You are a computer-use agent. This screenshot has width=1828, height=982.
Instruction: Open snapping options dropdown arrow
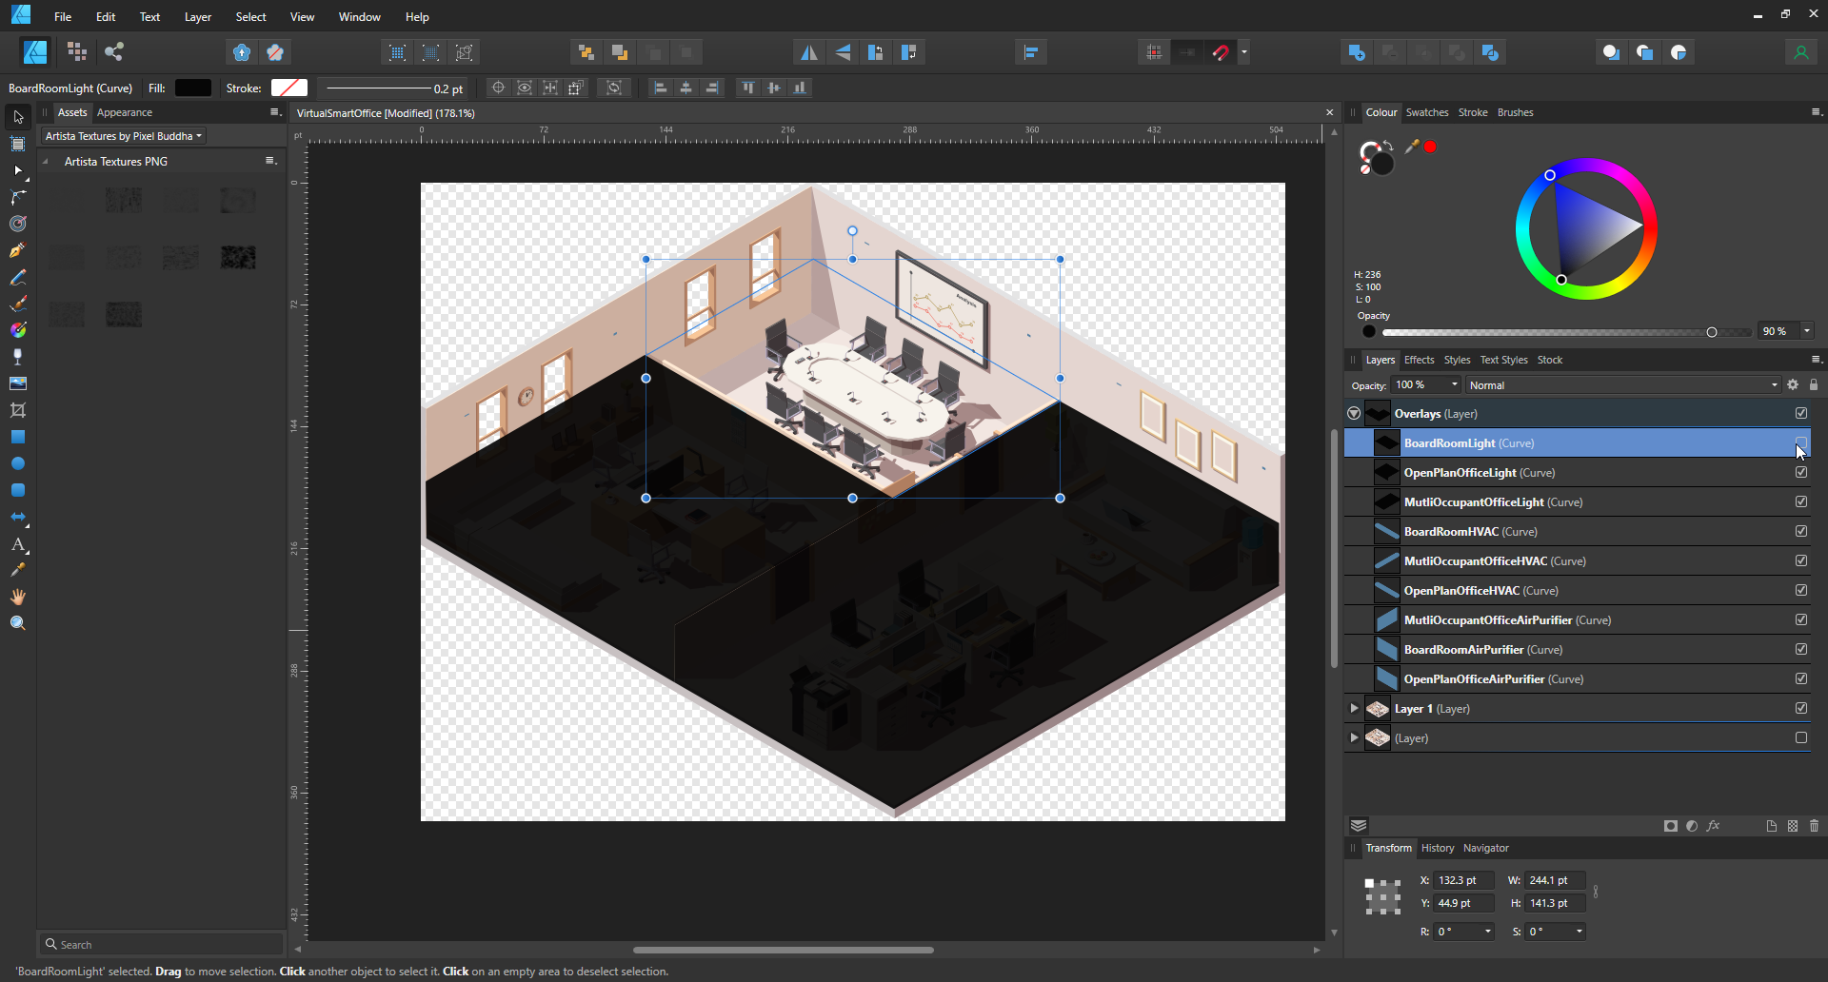click(x=1243, y=52)
